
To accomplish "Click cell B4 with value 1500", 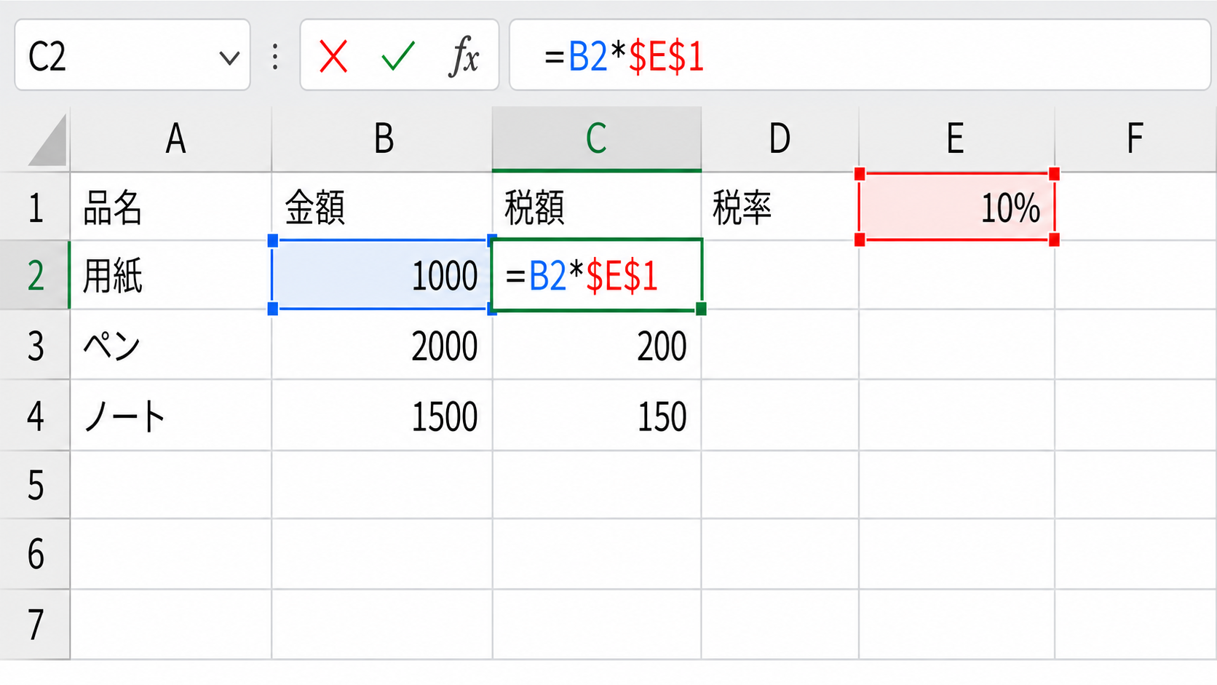I will [x=382, y=415].
